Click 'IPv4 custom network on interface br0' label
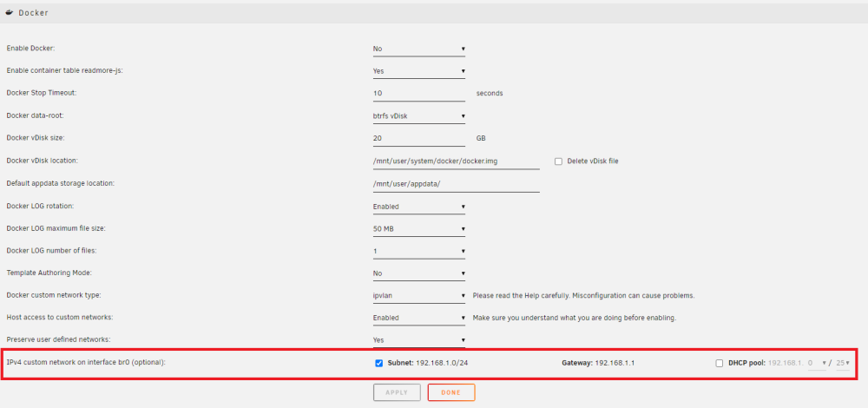 (x=86, y=363)
